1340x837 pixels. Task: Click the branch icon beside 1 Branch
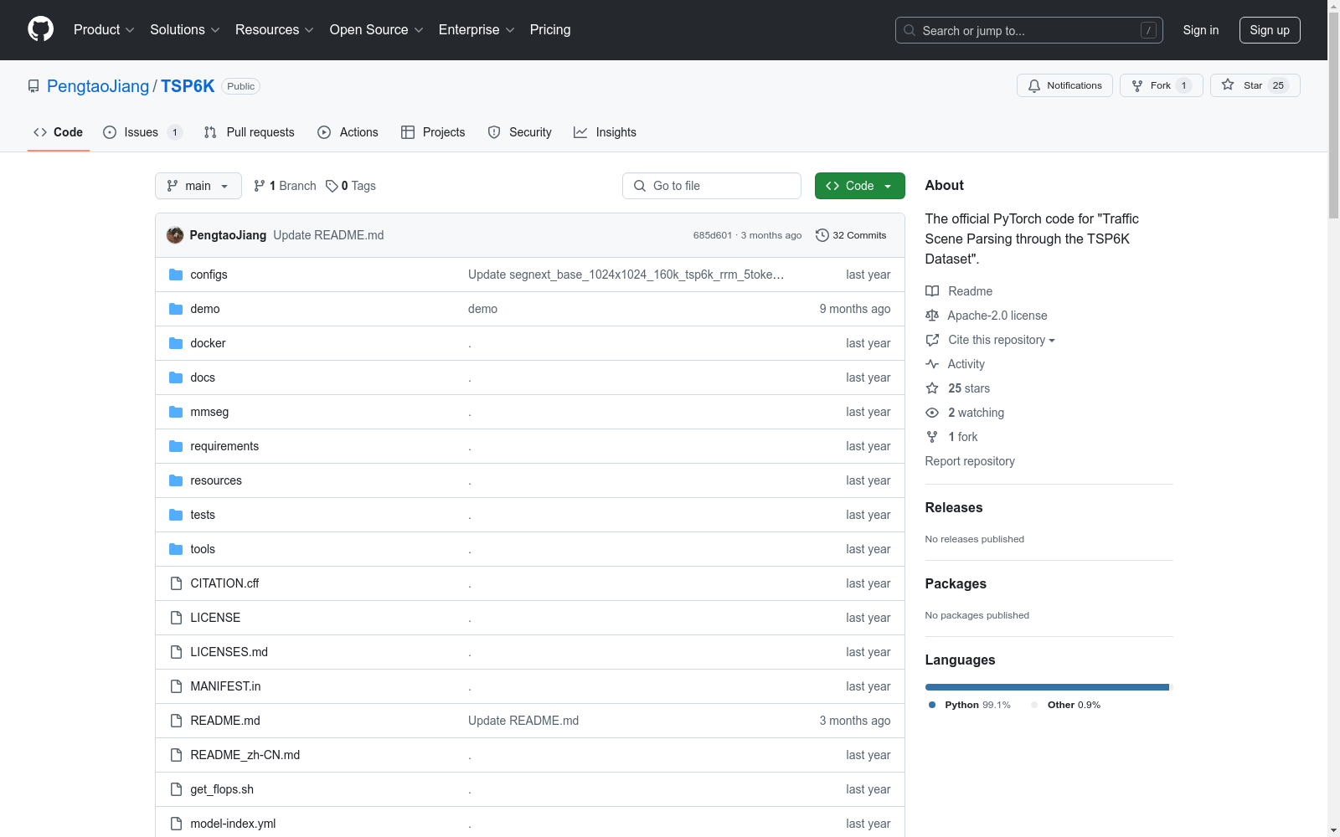260,186
